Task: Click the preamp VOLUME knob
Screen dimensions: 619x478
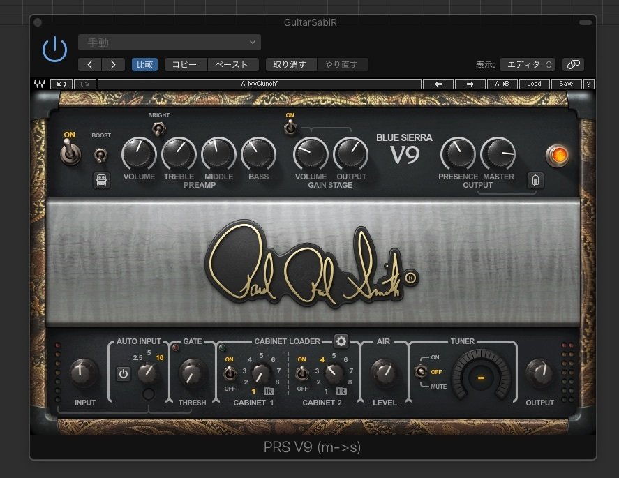Action: point(139,154)
